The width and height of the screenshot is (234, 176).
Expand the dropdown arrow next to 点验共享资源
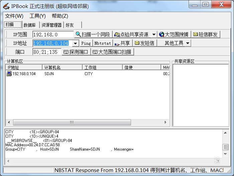(x=154, y=35)
